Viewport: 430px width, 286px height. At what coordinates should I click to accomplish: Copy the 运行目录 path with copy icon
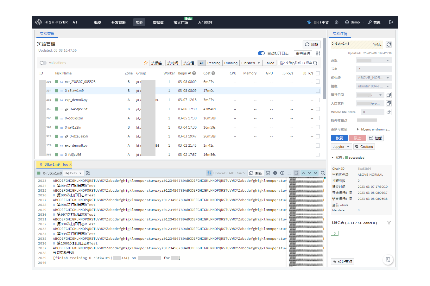[389, 95]
